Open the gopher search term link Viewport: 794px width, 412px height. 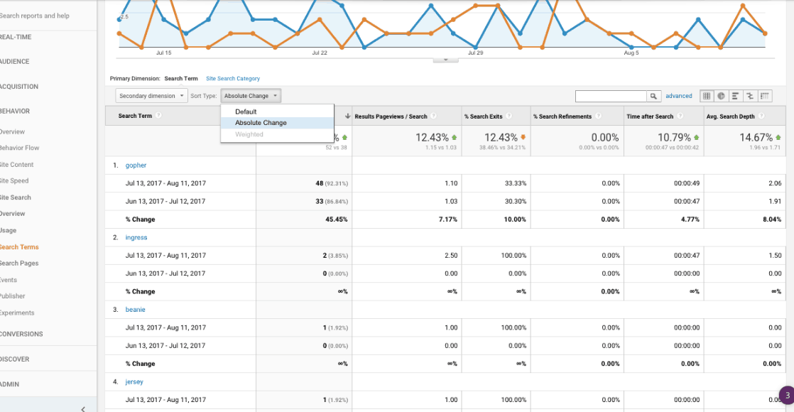coord(136,166)
